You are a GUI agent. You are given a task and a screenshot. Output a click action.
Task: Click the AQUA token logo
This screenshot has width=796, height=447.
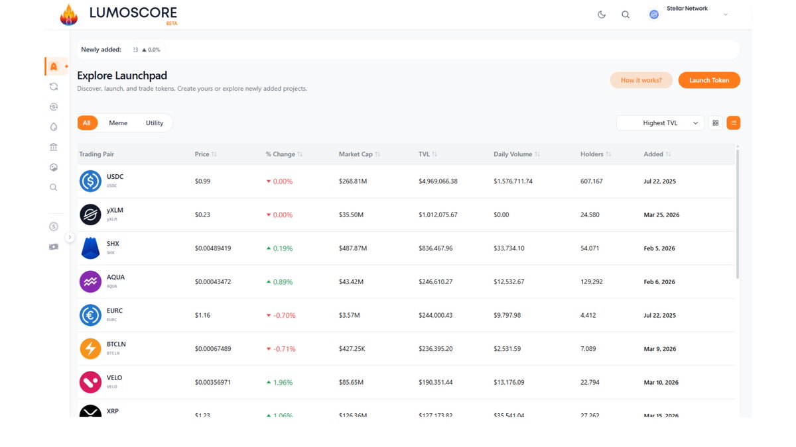coord(90,281)
